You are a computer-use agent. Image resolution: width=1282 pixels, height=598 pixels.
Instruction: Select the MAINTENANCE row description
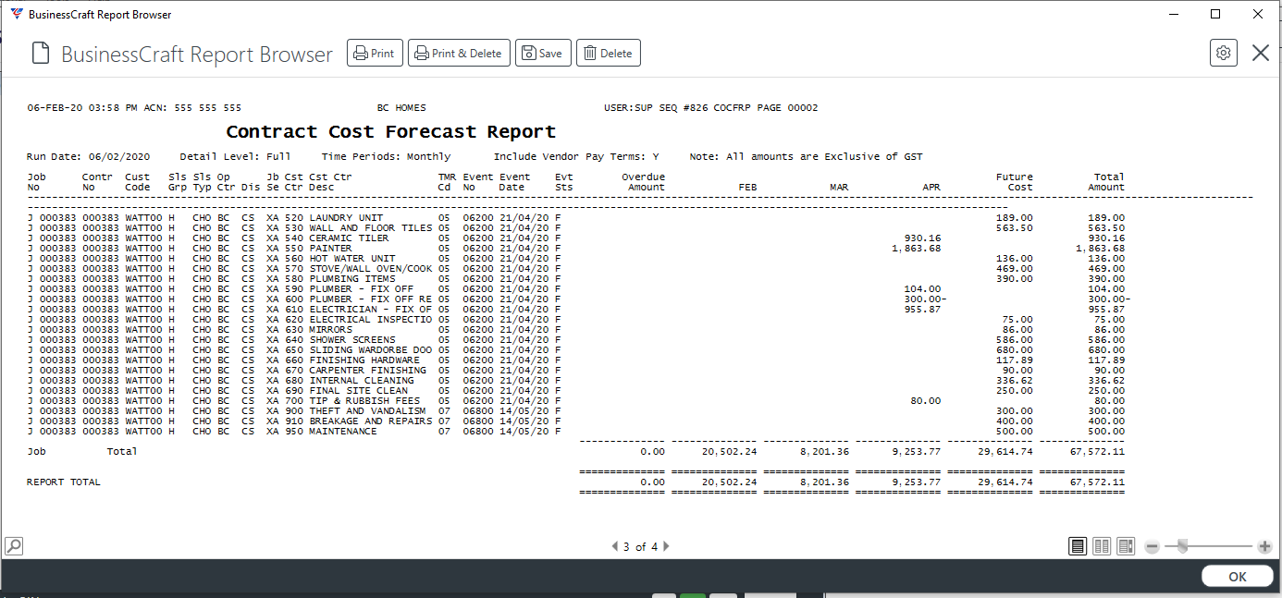click(x=343, y=431)
